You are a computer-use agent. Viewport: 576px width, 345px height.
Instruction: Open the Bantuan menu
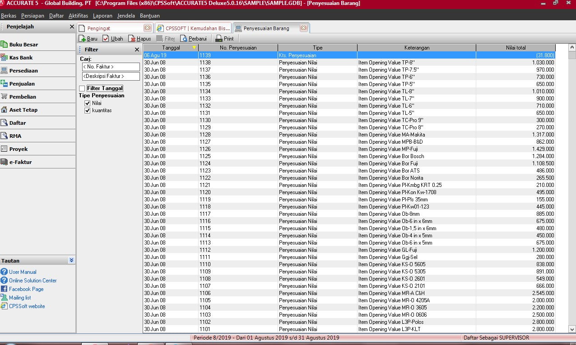point(150,16)
